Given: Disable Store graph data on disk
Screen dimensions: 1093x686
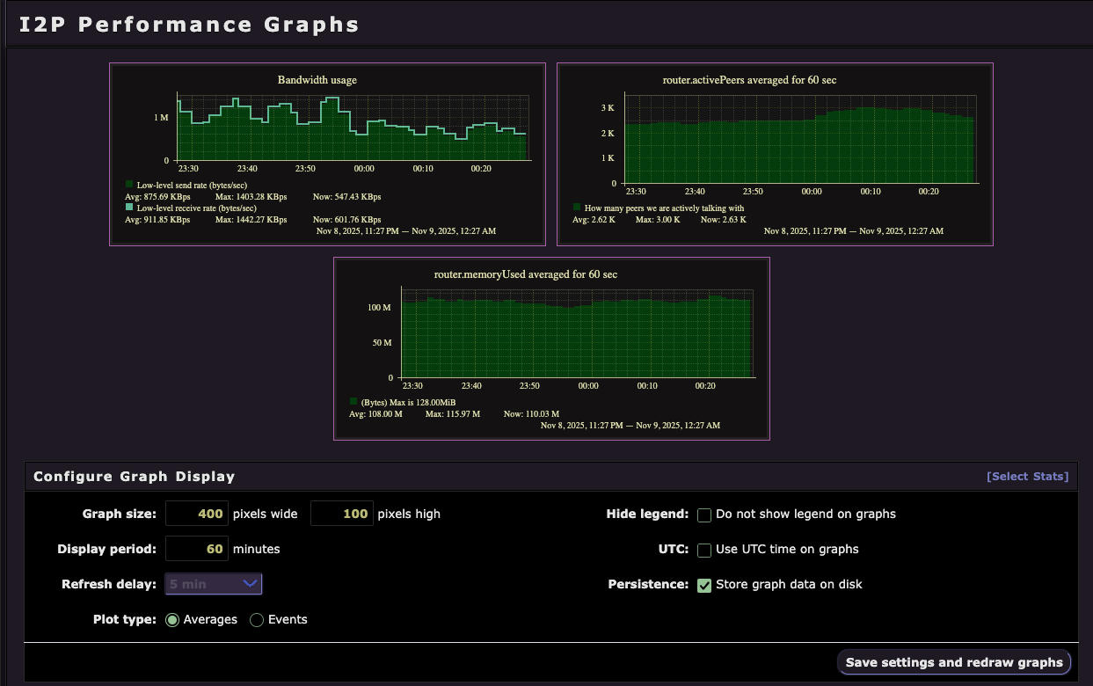Looking at the screenshot, I should [704, 584].
